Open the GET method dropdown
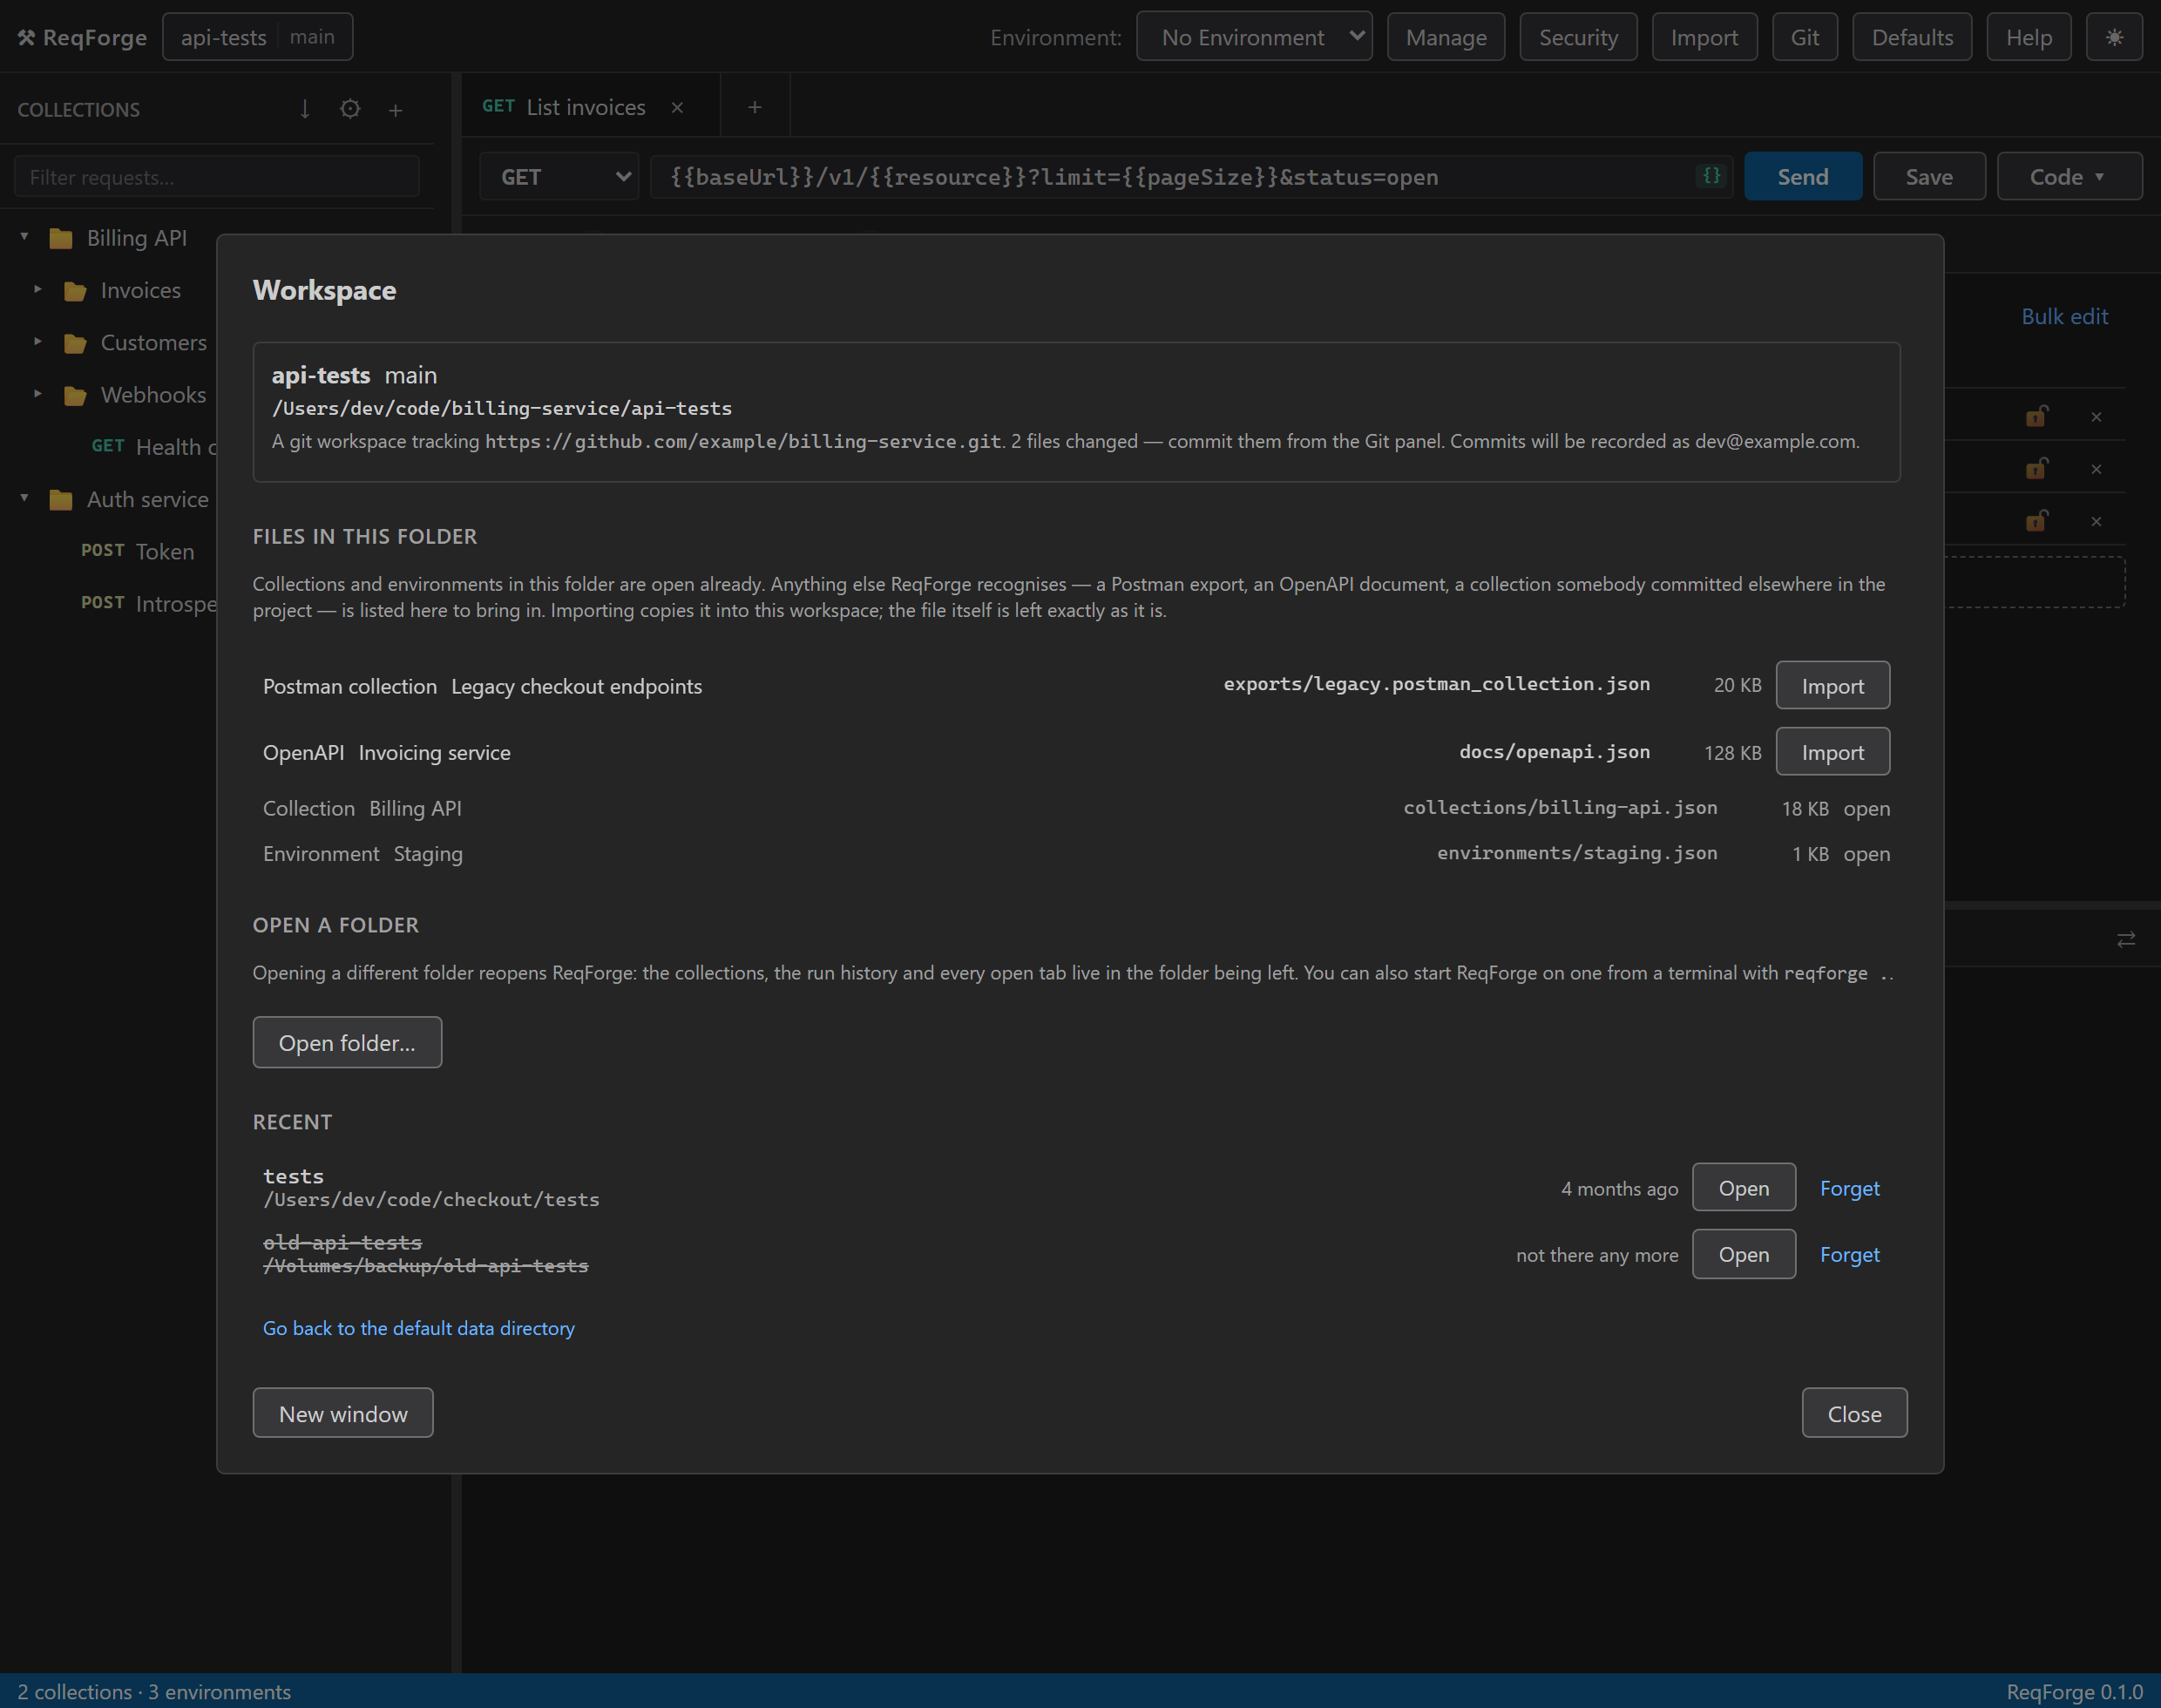Image resolution: width=2161 pixels, height=1708 pixels. pos(559,176)
